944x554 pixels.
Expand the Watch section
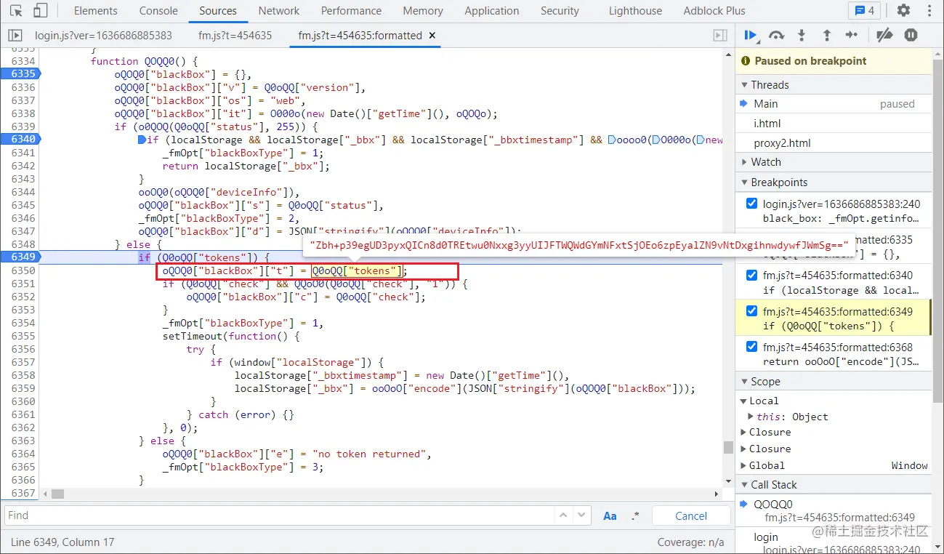pos(834,162)
